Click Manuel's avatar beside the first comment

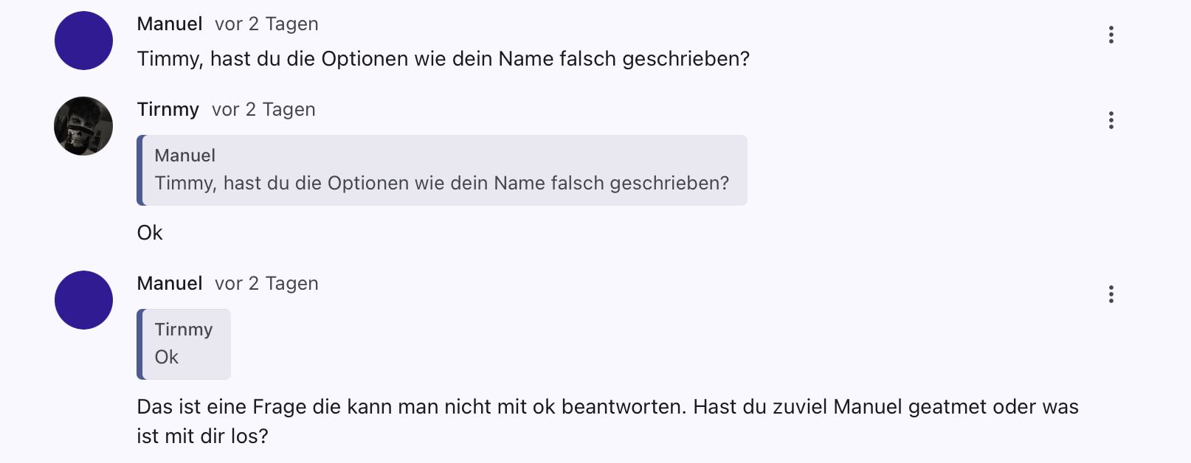[83, 41]
